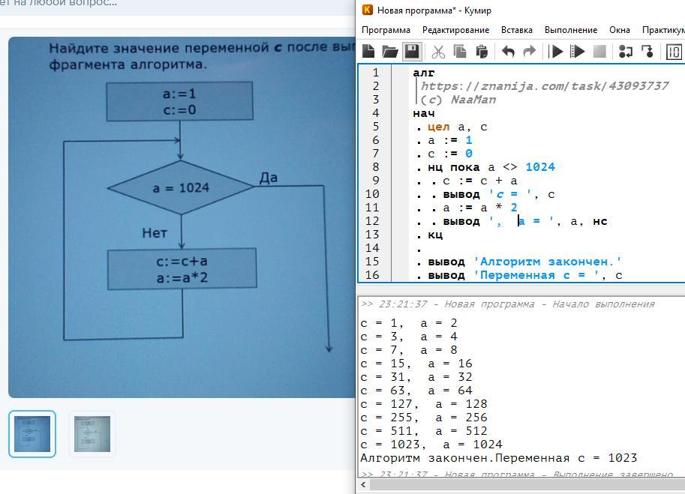Click the step into icon

647,52
